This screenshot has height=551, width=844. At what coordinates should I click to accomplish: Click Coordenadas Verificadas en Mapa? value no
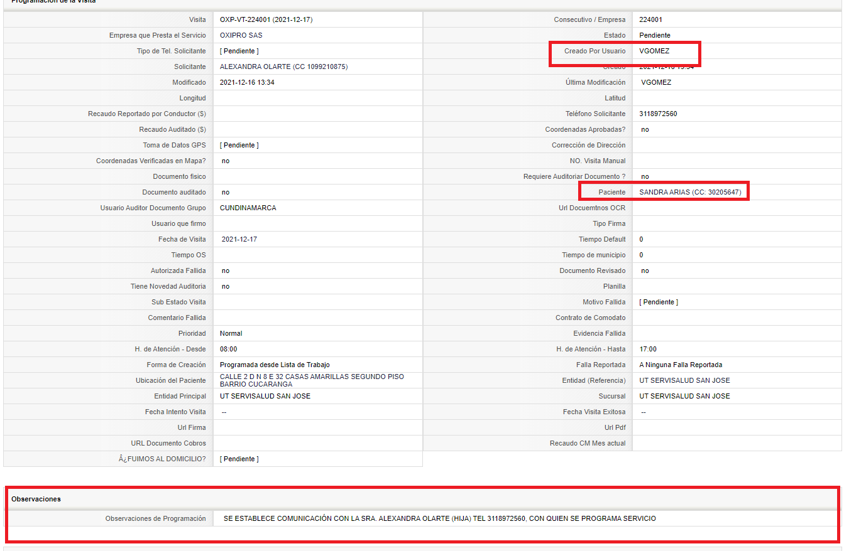[x=226, y=161]
